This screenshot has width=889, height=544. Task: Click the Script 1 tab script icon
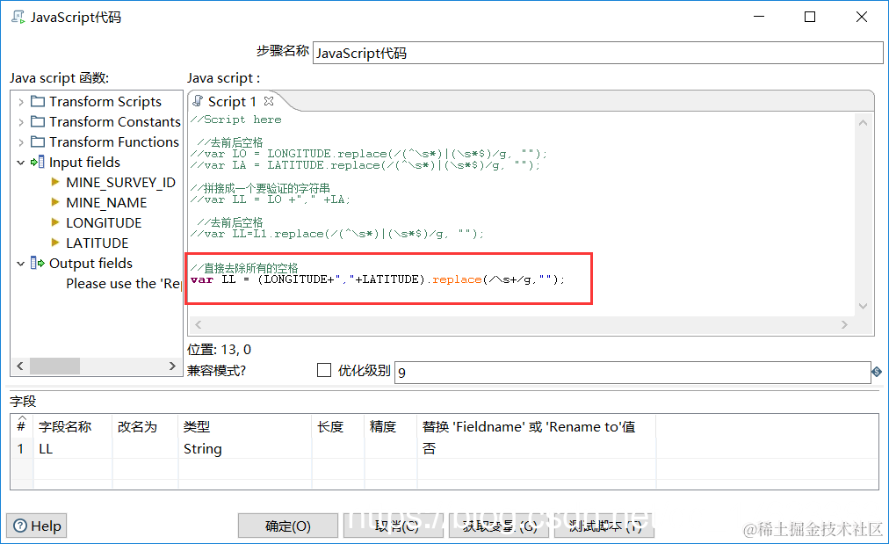coord(198,101)
